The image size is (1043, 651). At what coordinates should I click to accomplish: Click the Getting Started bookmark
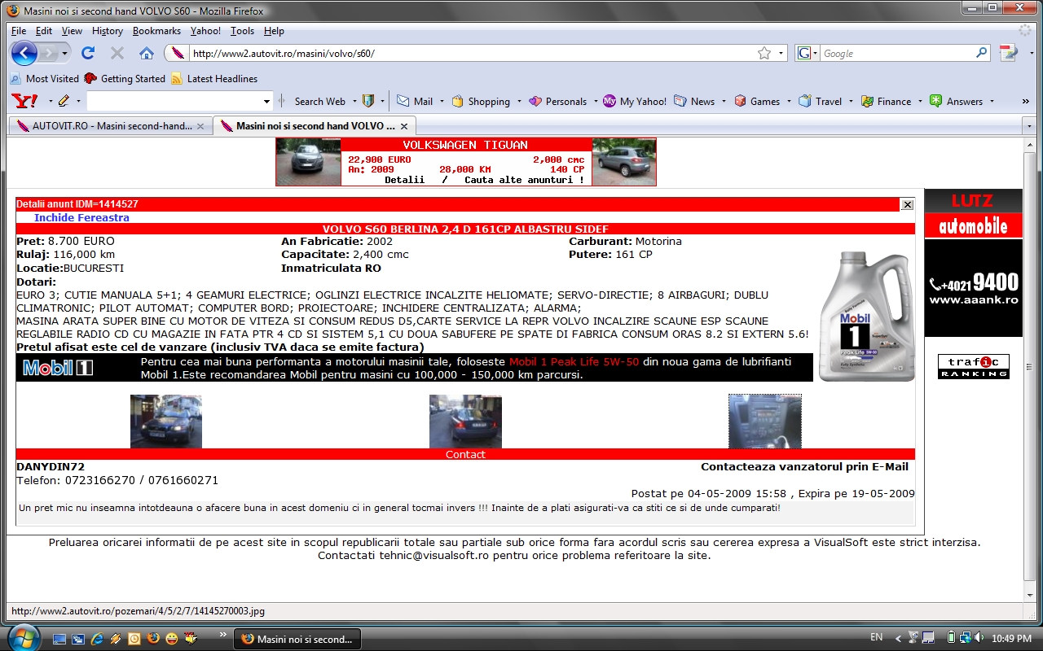125,79
